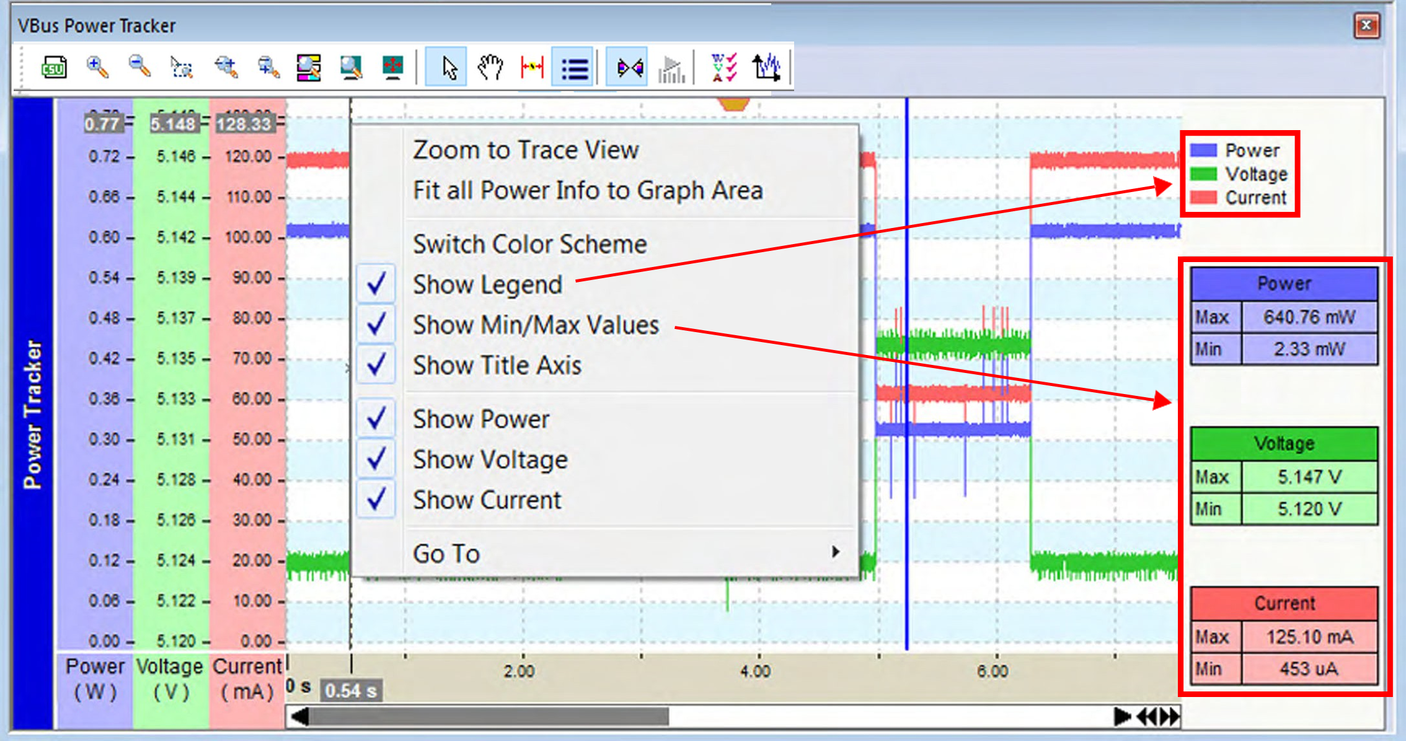
Task: Activate the hand pan tool
Action: tap(490, 67)
